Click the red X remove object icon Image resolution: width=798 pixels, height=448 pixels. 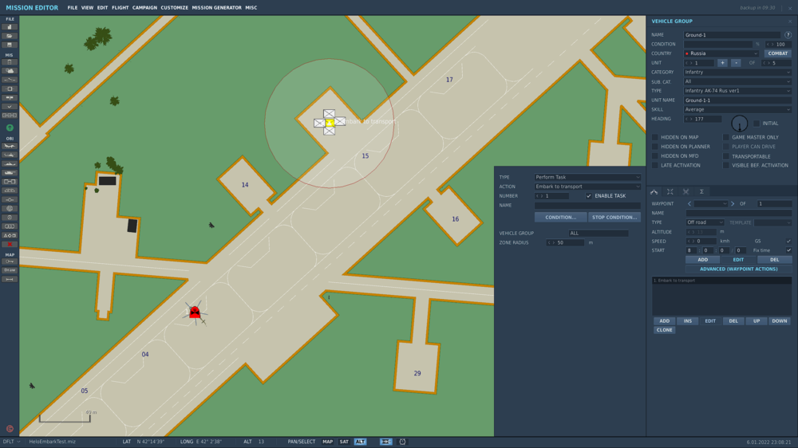tap(9, 244)
